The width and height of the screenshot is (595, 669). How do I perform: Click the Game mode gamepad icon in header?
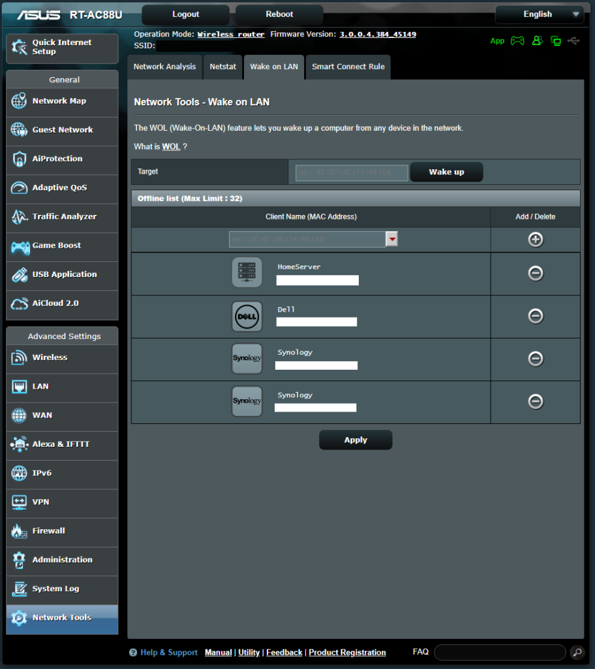click(x=517, y=41)
